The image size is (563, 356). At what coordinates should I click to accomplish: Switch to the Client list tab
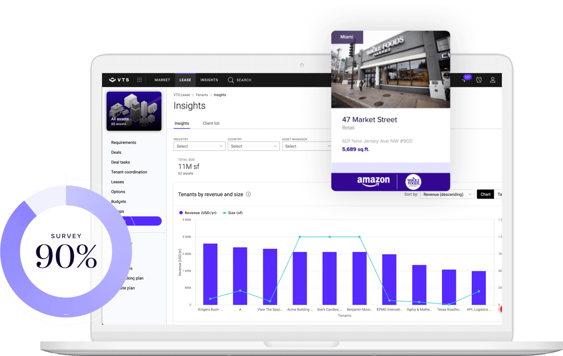point(211,124)
